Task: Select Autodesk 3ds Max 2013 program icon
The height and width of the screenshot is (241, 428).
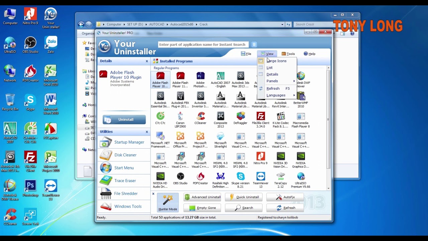Action: [x=240, y=80]
